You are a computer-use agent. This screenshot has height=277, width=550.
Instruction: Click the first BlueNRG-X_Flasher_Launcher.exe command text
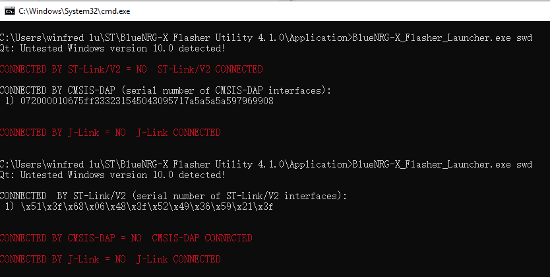point(431,38)
